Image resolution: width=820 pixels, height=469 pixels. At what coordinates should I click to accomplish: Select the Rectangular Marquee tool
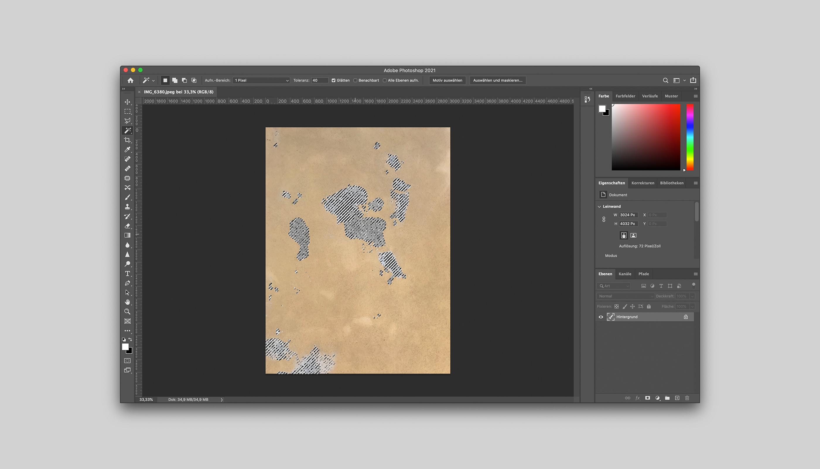click(x=127, y=111)
